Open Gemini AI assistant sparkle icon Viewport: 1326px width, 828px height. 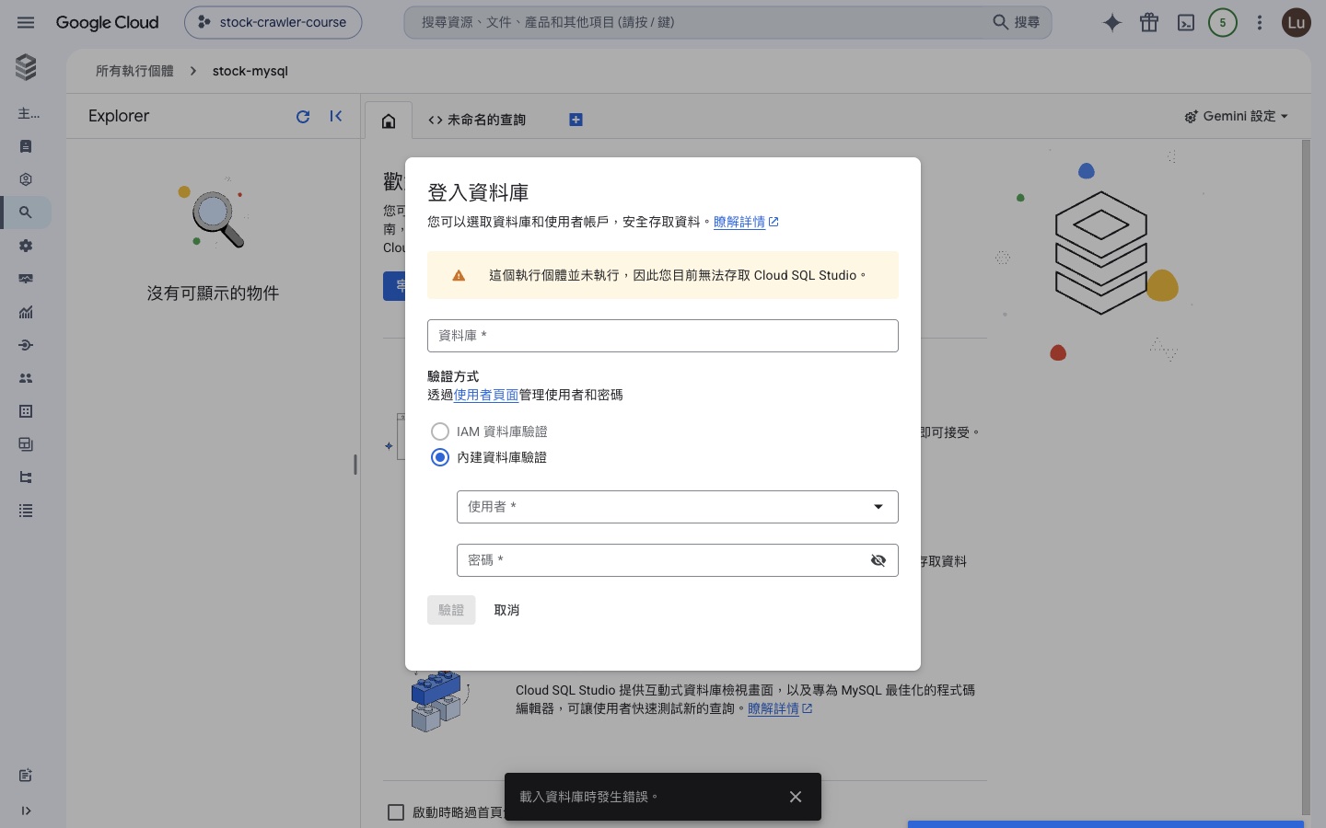[1112, 23]
